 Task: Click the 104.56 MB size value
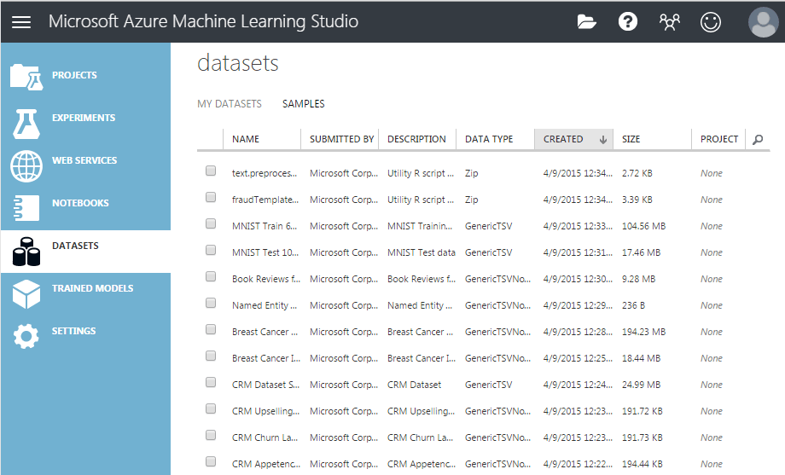pos(643,226)
